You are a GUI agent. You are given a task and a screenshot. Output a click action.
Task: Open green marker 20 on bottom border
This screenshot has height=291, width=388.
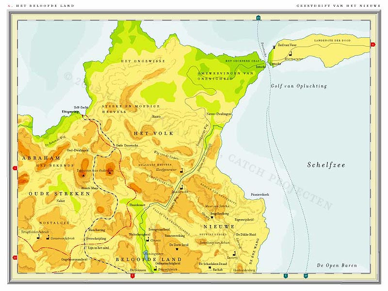pyautogui.click(x=306, y=276)
